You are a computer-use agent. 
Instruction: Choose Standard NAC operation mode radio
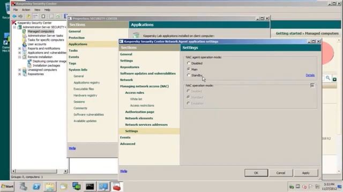coord(188,97)
